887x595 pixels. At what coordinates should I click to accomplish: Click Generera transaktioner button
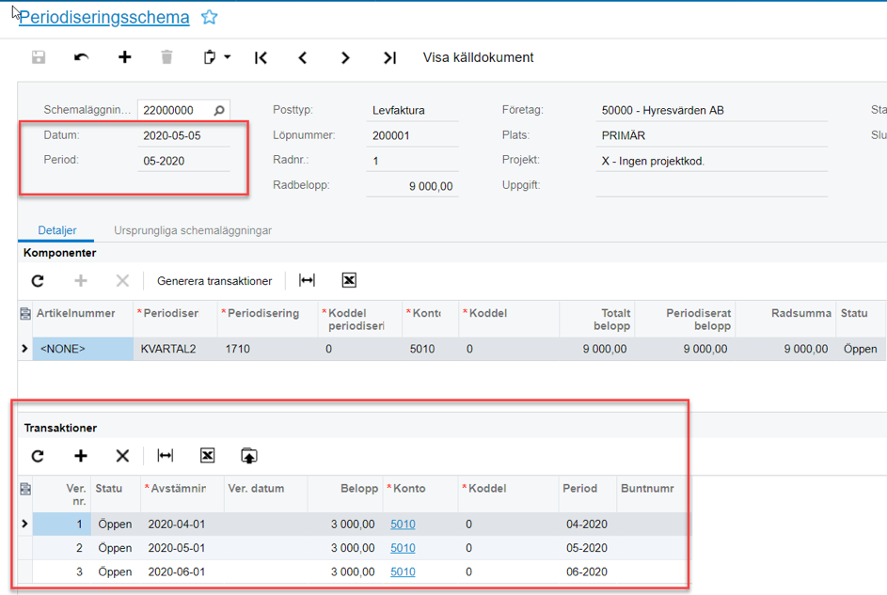click(x=214, y=281)
